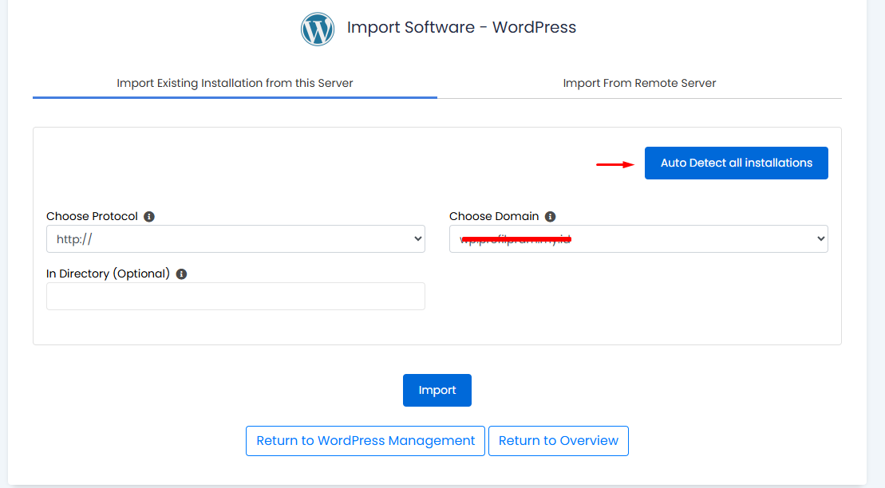Select the Return to Overview link

pos(558,441)
